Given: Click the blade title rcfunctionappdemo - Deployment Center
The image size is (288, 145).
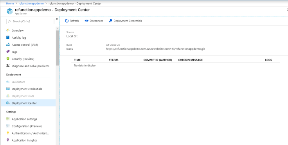Looking at the screenshot, I should click(52, 10).
